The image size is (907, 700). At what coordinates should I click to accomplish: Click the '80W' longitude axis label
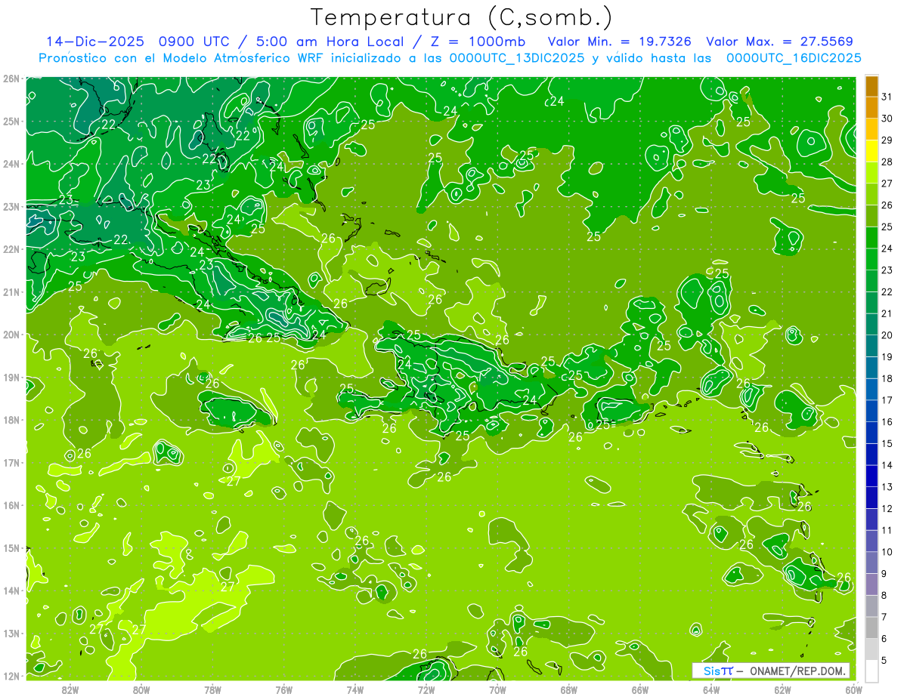141,689
